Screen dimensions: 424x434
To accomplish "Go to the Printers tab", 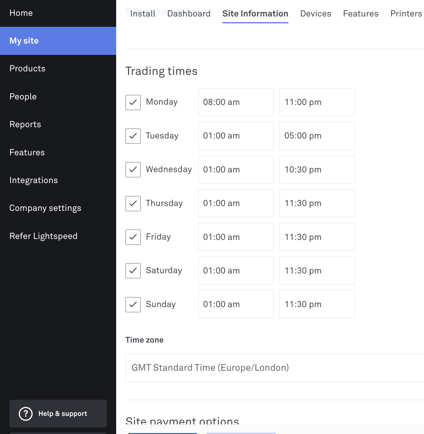I will click(406, 14).
